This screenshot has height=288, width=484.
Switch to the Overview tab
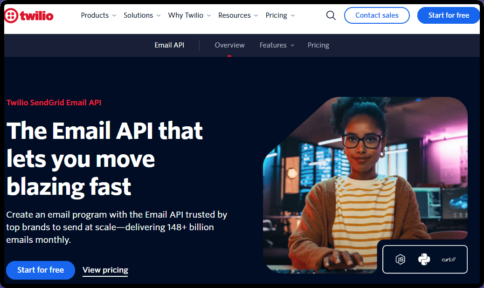230,45
